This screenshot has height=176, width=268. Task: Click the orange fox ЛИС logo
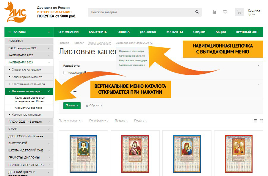pyautogui.click(x=15, y=12)
